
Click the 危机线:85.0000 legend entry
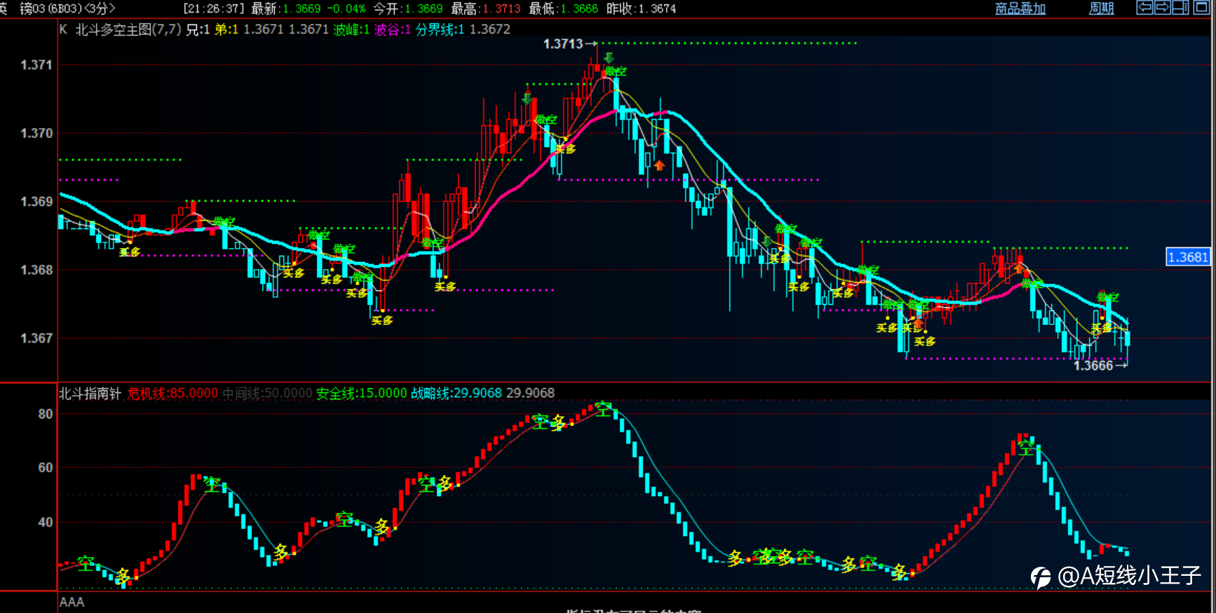coord(173,394)
